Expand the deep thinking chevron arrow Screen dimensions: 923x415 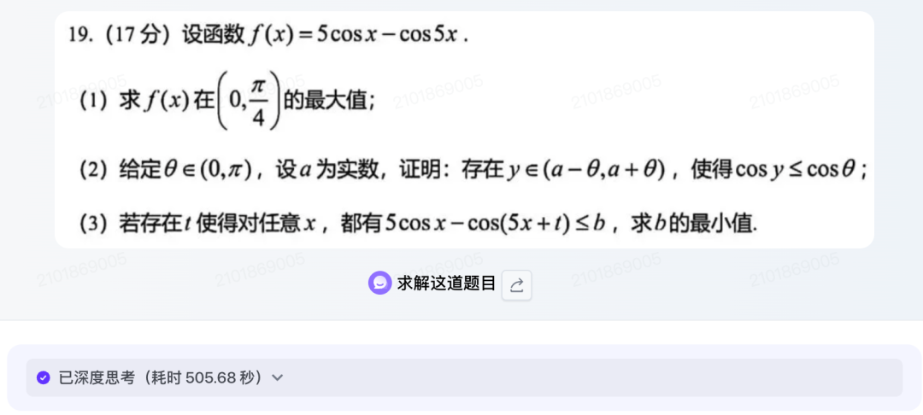pyautogui.click(x=277, y=377)
